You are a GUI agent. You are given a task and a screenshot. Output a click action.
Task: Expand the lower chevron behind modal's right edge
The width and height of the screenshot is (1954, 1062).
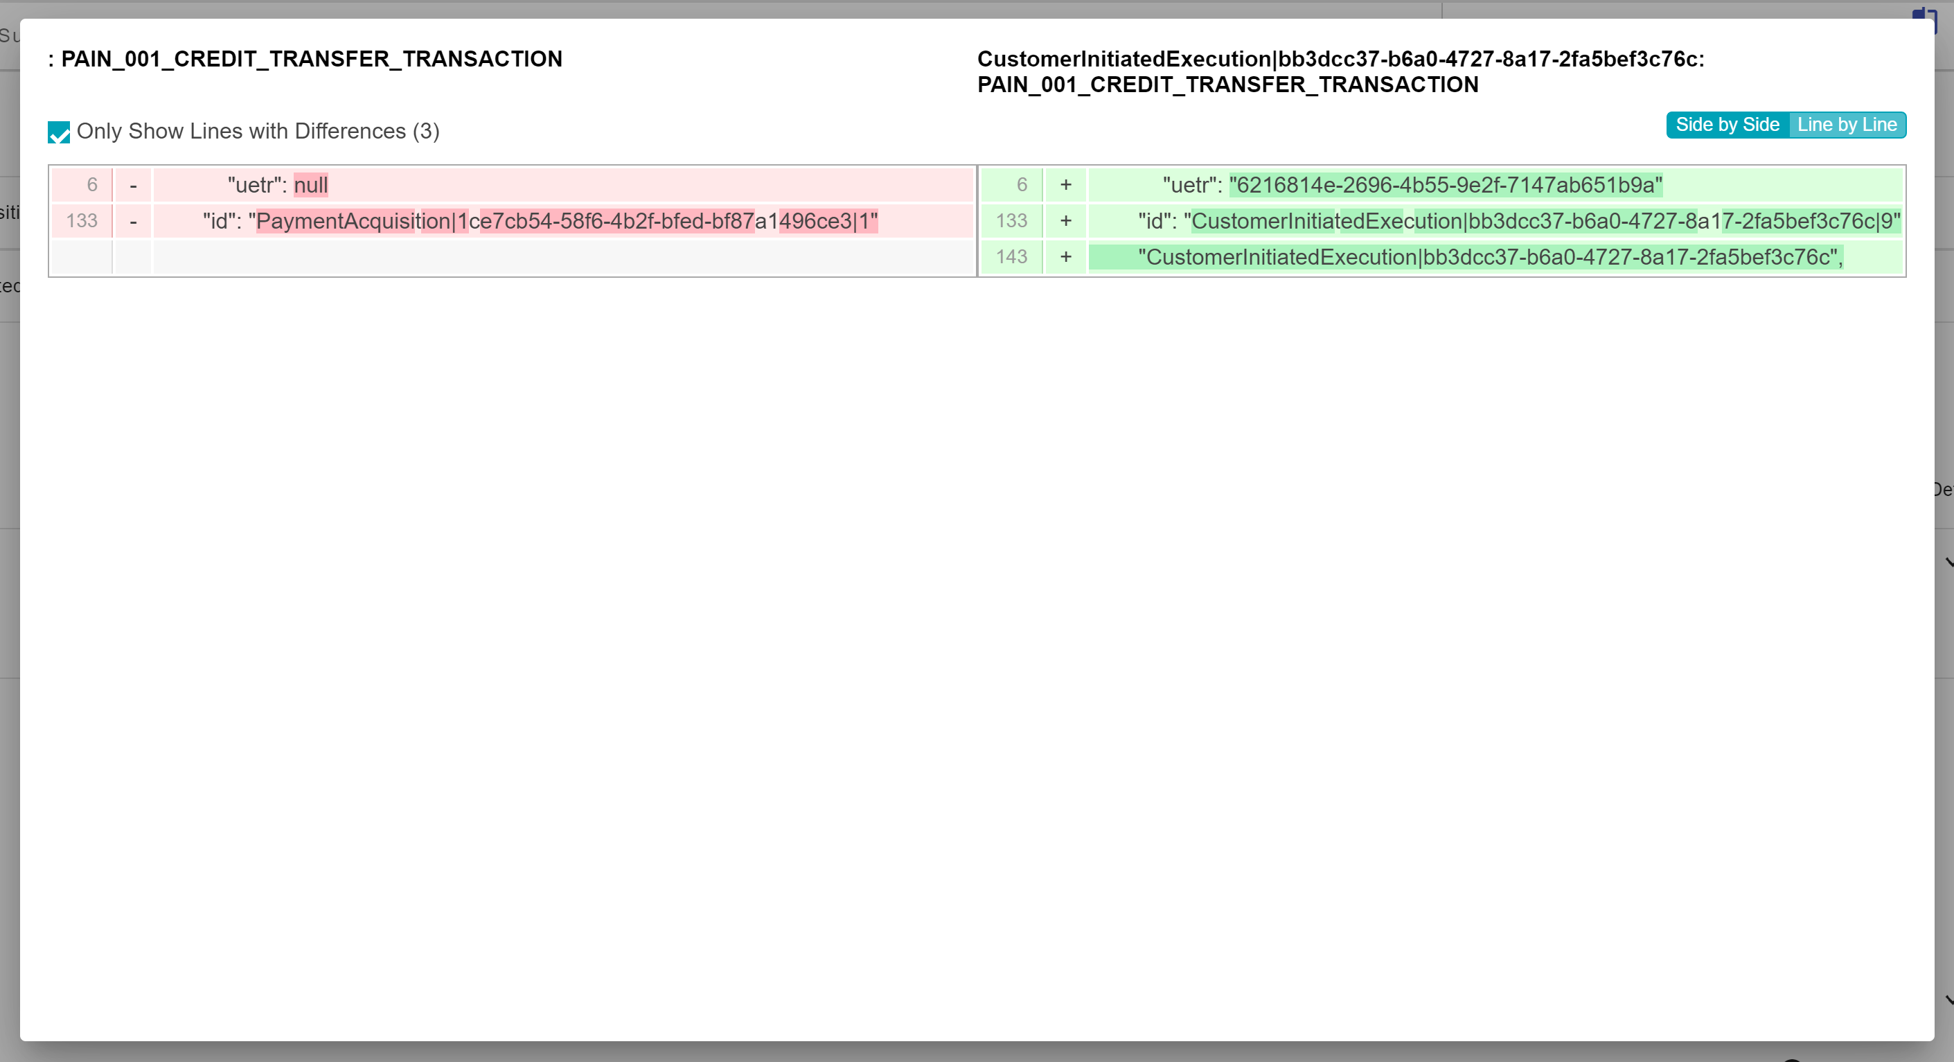click(1948, 1001)
